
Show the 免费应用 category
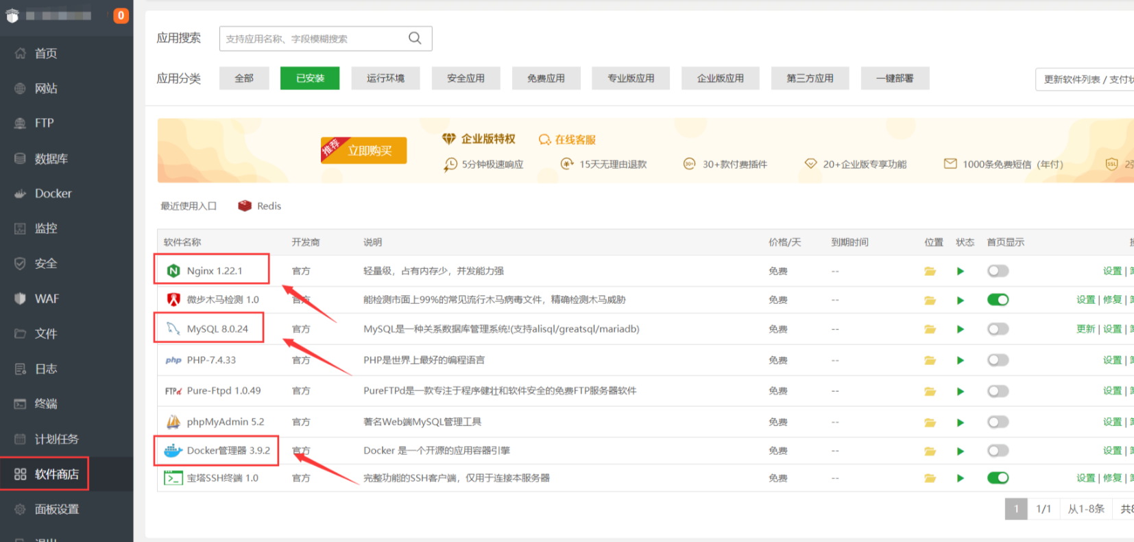[546, 78]
